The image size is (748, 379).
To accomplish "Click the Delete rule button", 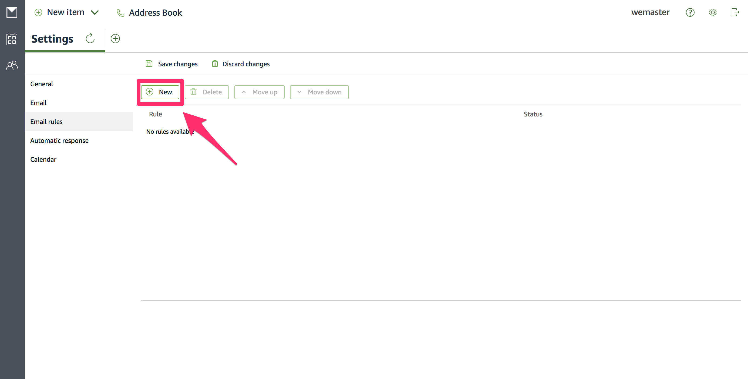I will (x=207, y=92).
